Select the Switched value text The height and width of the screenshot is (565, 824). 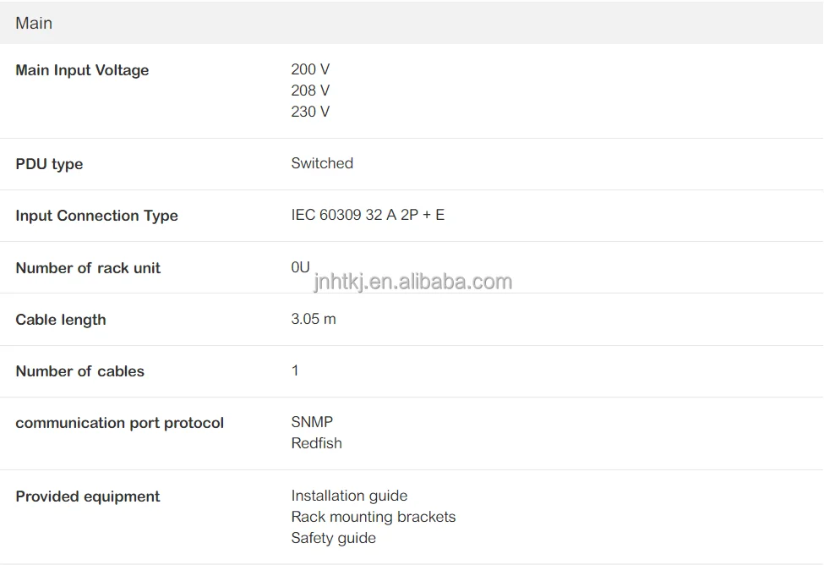pos(322,163)
